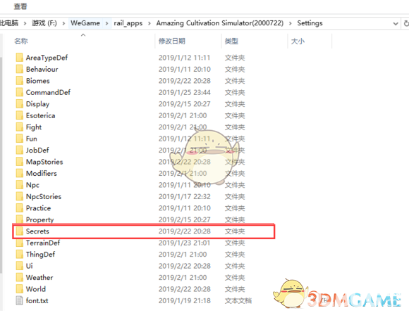The image size is (409, 313).
Task: Sort by 大小 column header
Action: (298, 41)
